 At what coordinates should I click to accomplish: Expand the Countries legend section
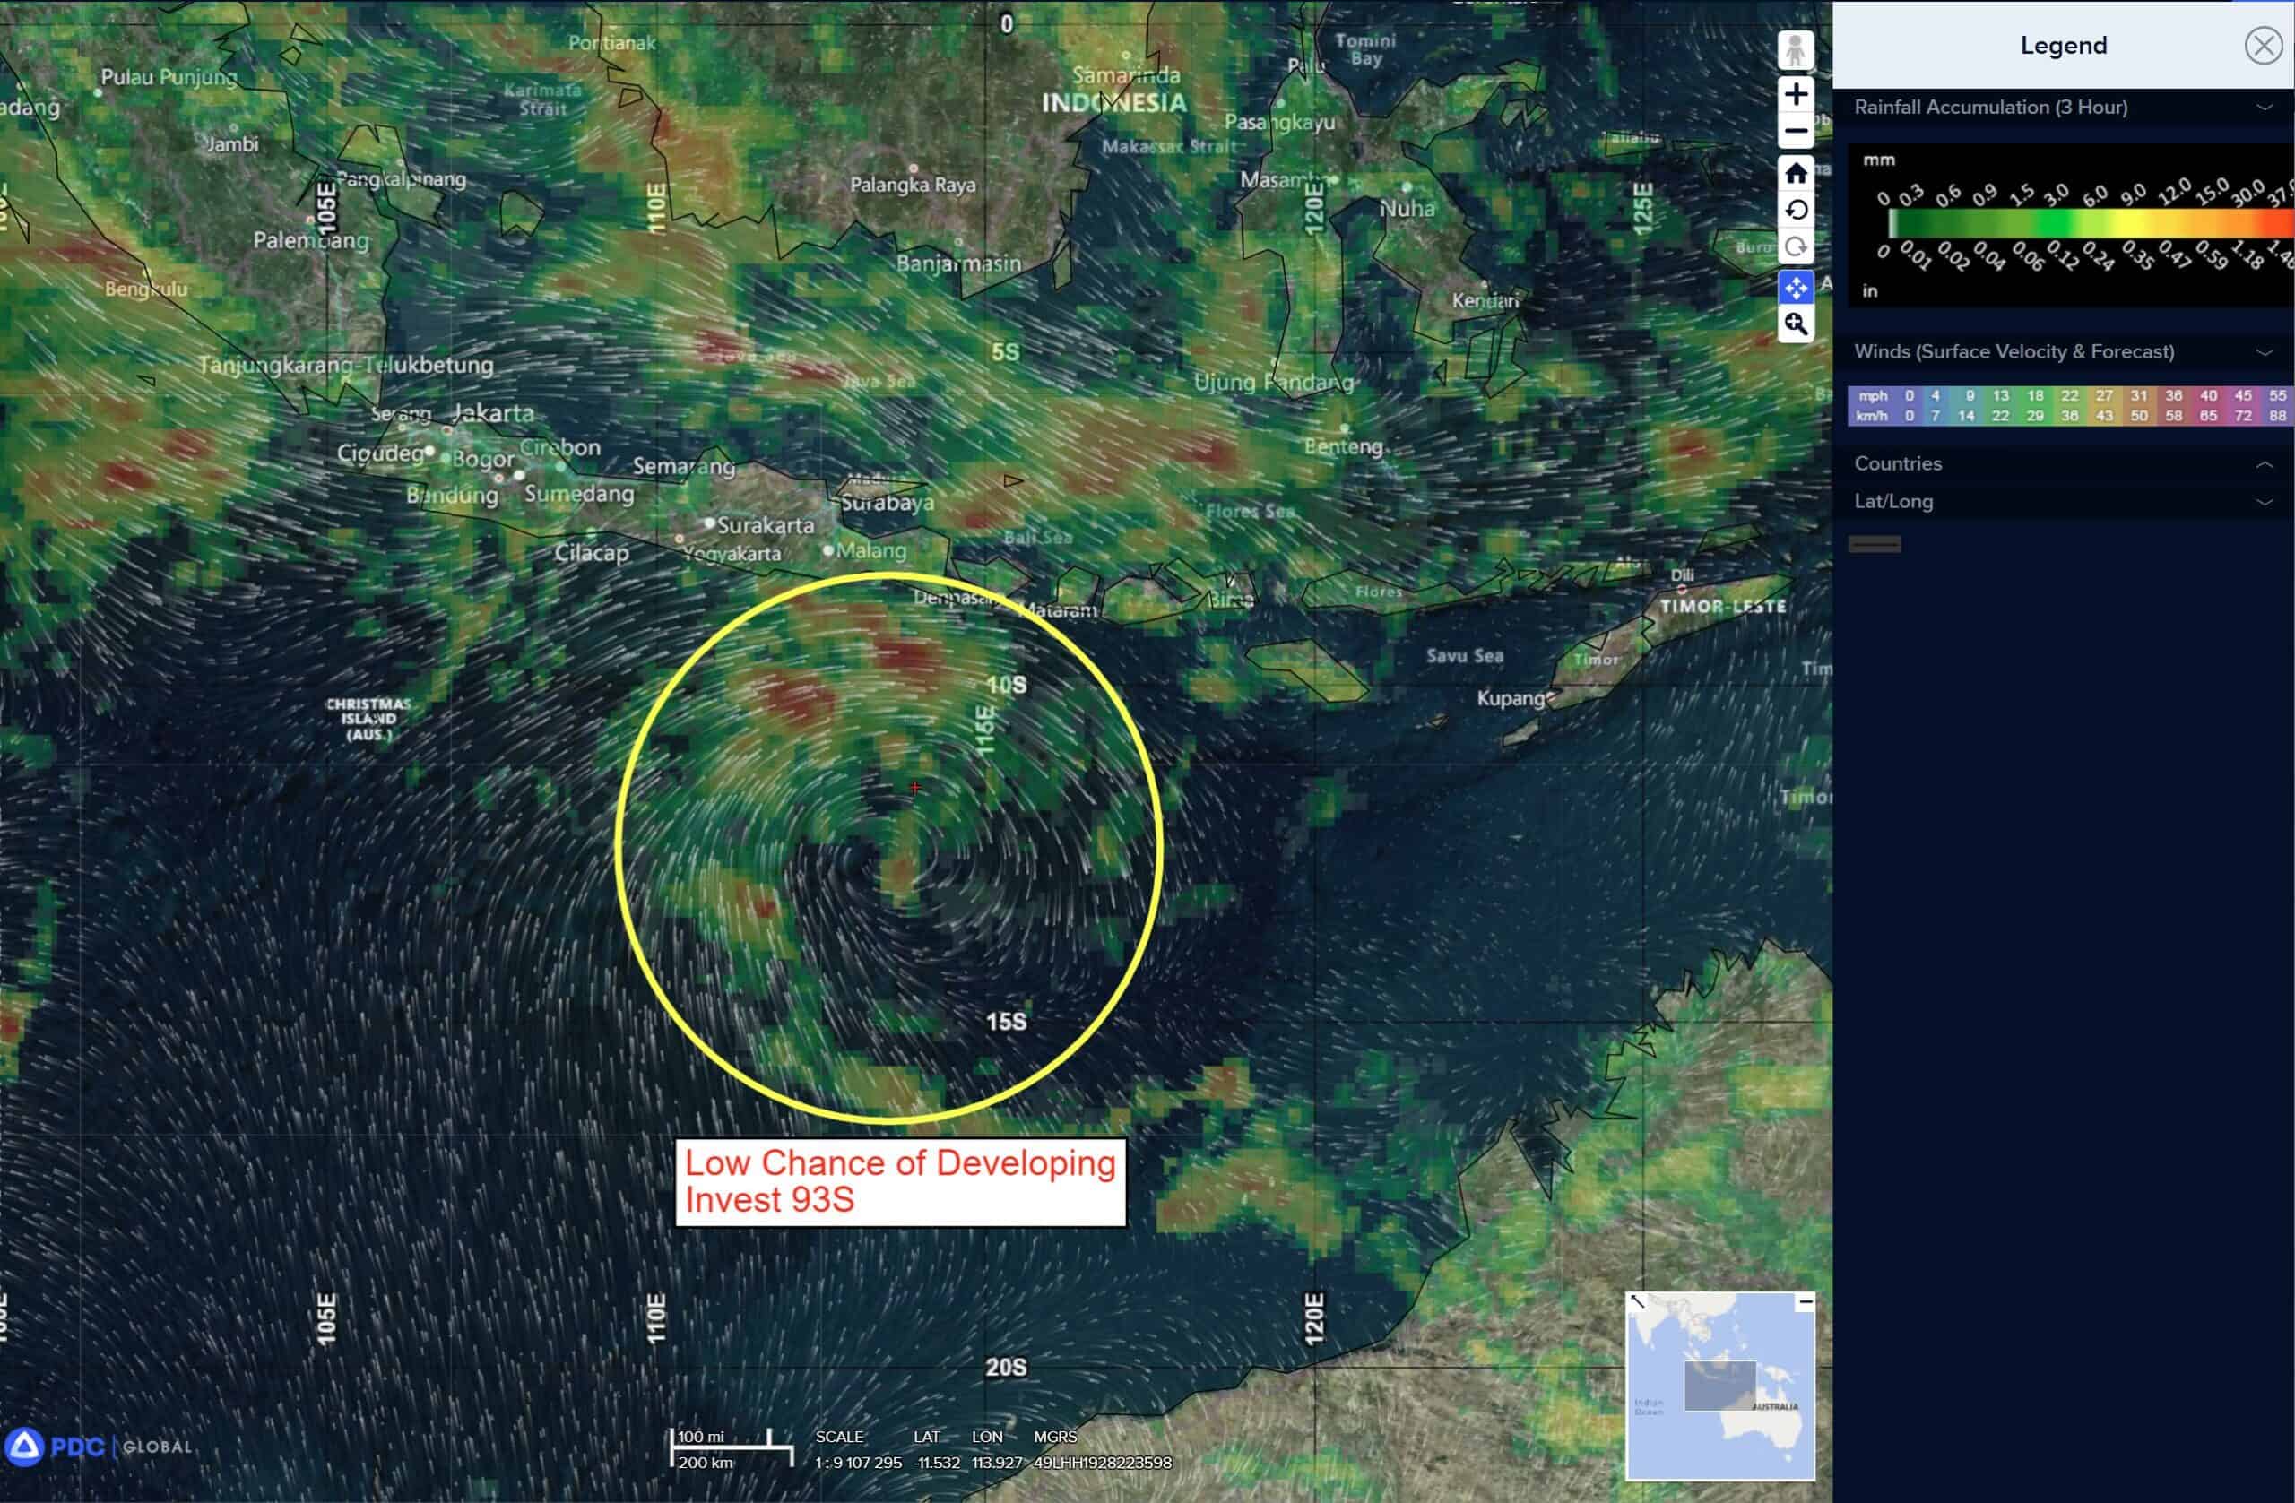coord(2265,463)
